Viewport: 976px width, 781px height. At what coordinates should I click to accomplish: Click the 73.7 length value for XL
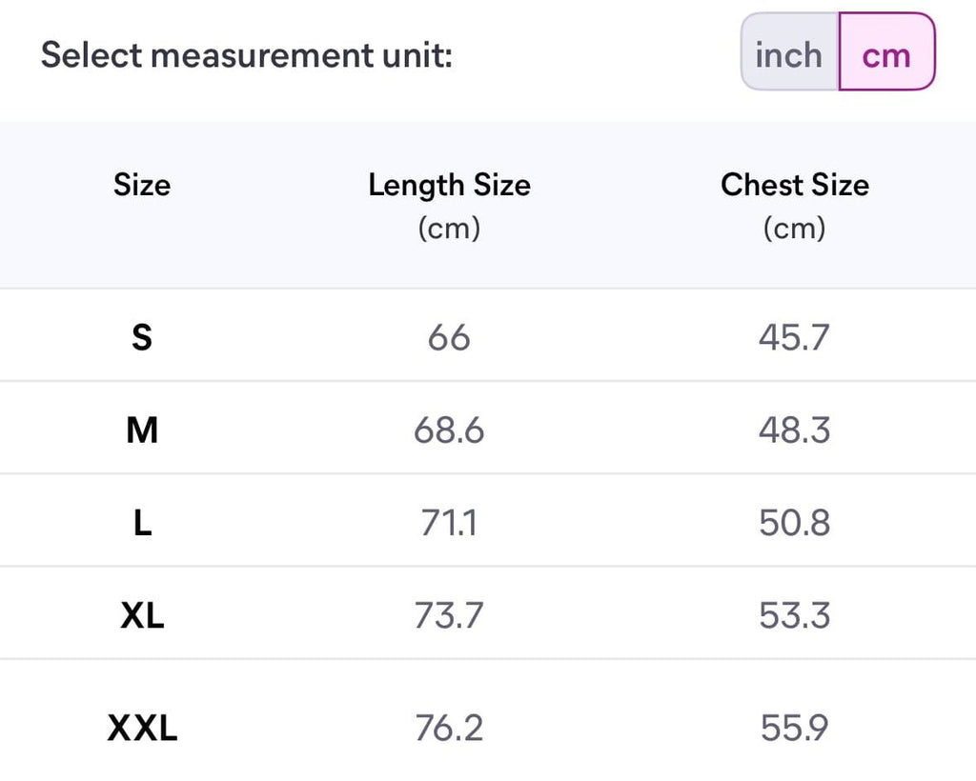point(449,615)
